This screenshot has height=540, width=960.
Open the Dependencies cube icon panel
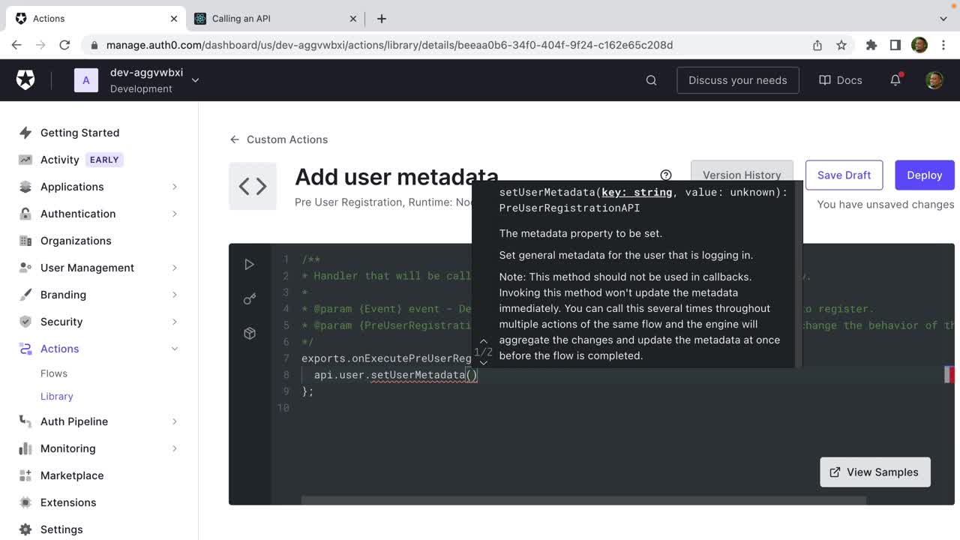250,334
